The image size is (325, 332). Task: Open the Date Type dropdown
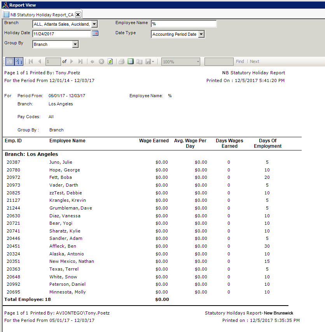201,34
